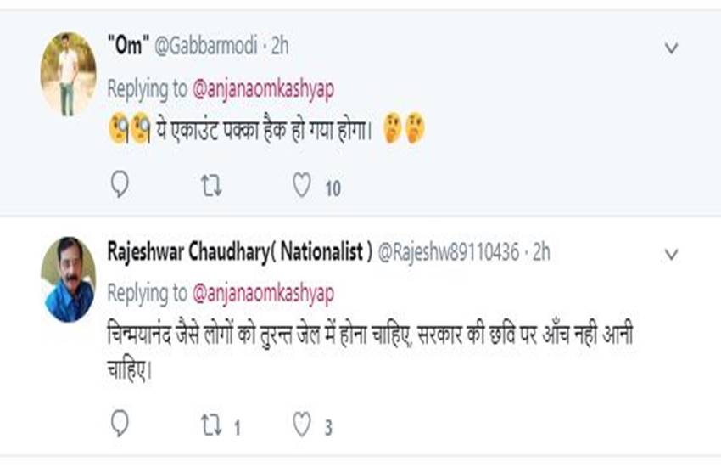The image size is (721, 467).
Task: Click reply icon on Rajeshwar Chaudhary's tweet
Action: (120, 425)
